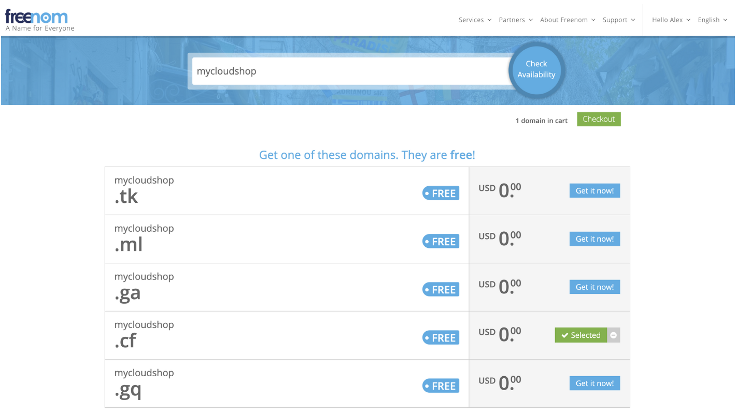This screenshot has height=415, width=737.
Task: Expand the About Freenom menu
Action: (568, 20)
